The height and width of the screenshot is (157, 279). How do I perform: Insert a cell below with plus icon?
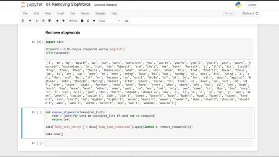[30, 20]
